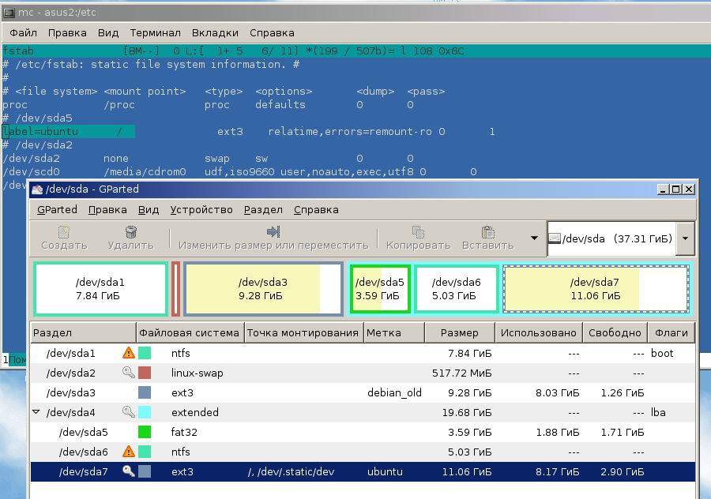Click the hard disk icon in device selector
The image size is (711, 499).
point(554,238)
